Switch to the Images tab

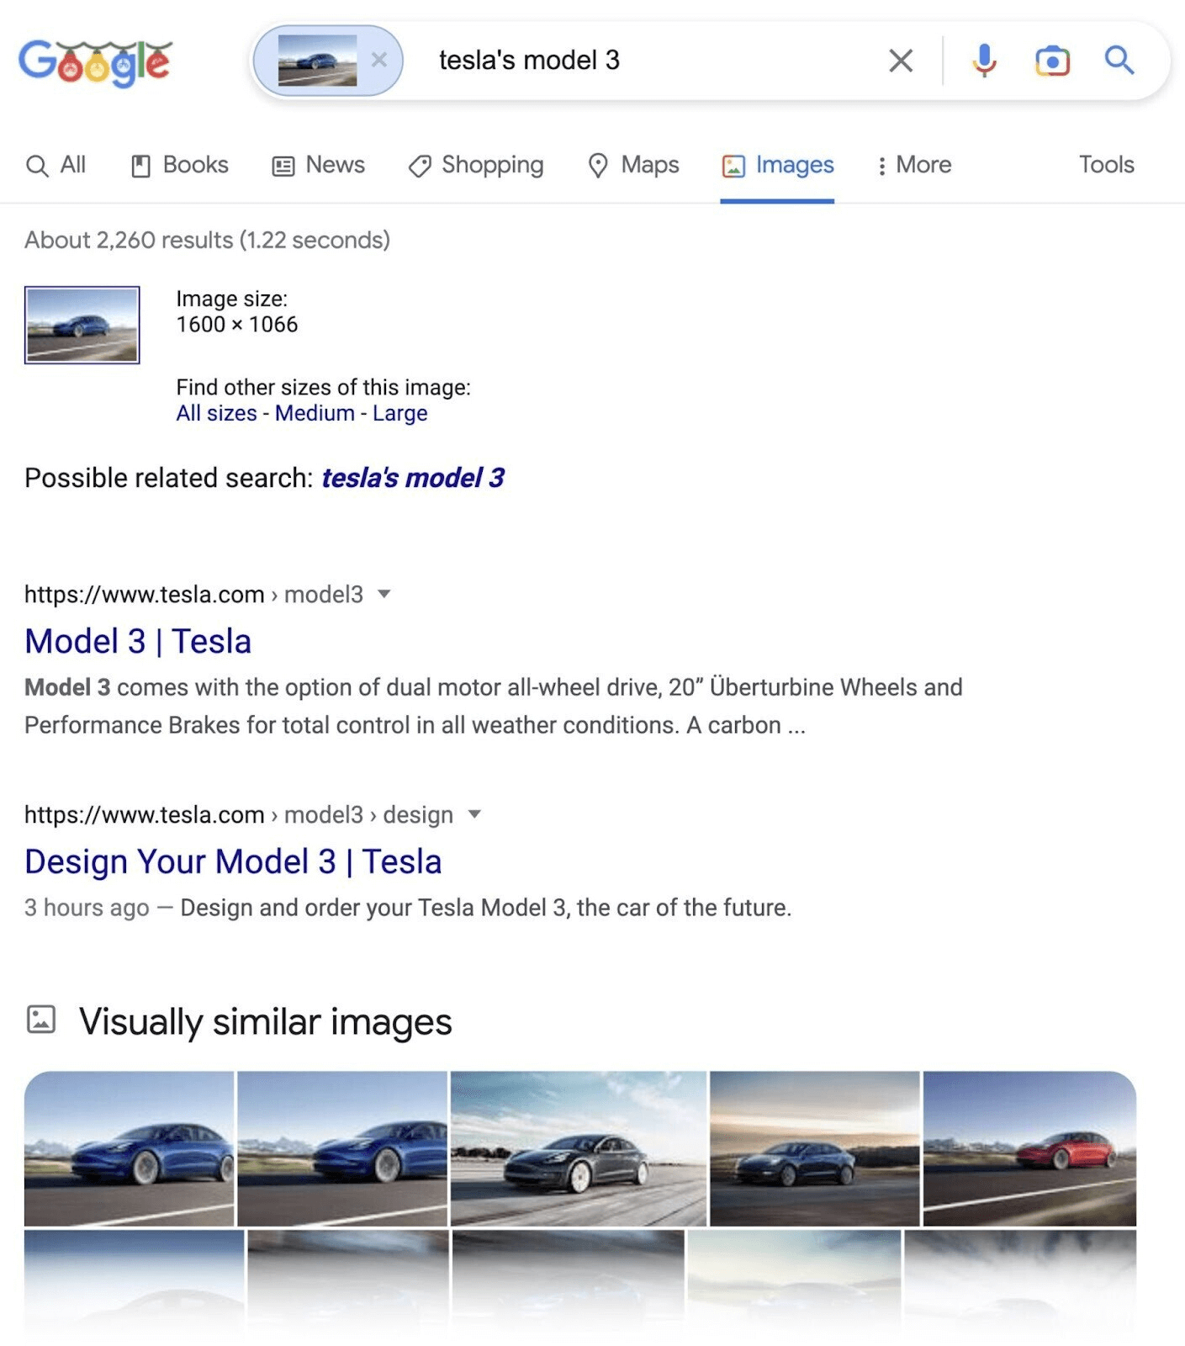pyautogui.click(x=777, y=165)
